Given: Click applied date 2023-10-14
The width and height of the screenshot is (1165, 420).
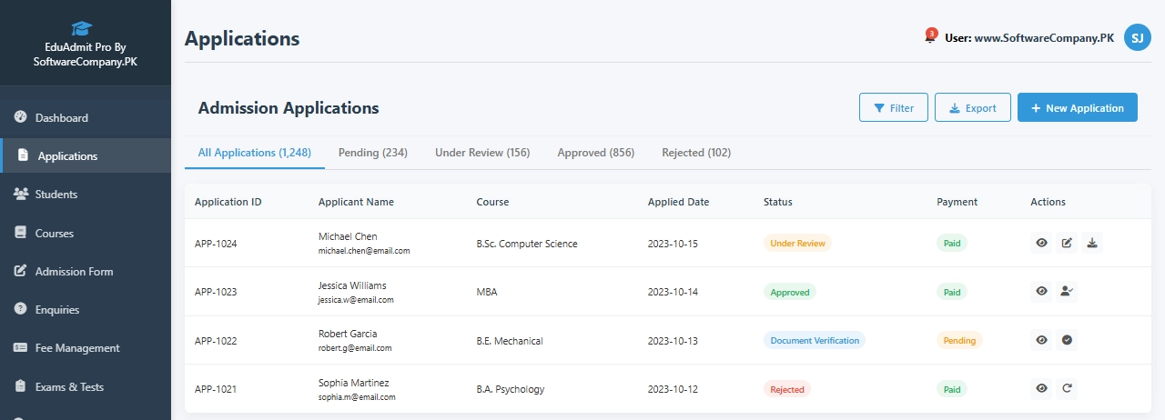Looking at the screenshot, I should 673,292.
